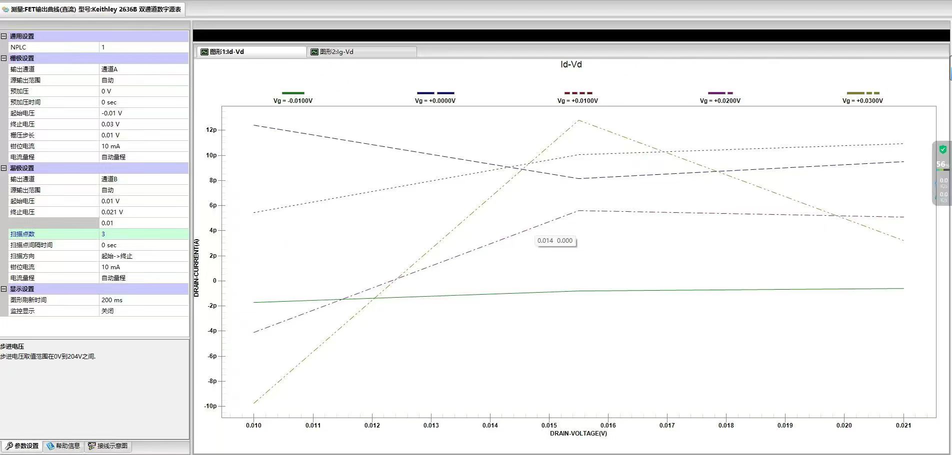Collapse the 显示设置 section
The width and height of the screenshot is (952, 455).
click(4, 289)
